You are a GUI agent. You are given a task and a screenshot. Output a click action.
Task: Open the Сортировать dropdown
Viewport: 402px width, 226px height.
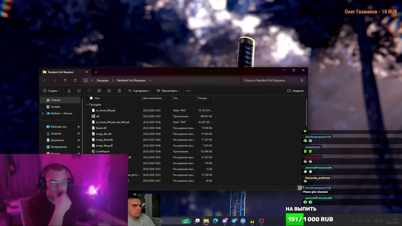click(139, 91)
